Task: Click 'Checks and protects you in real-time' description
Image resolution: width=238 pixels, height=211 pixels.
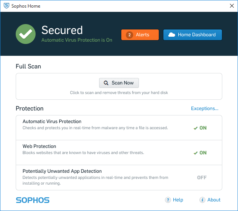Action: [x=95, y=128]
